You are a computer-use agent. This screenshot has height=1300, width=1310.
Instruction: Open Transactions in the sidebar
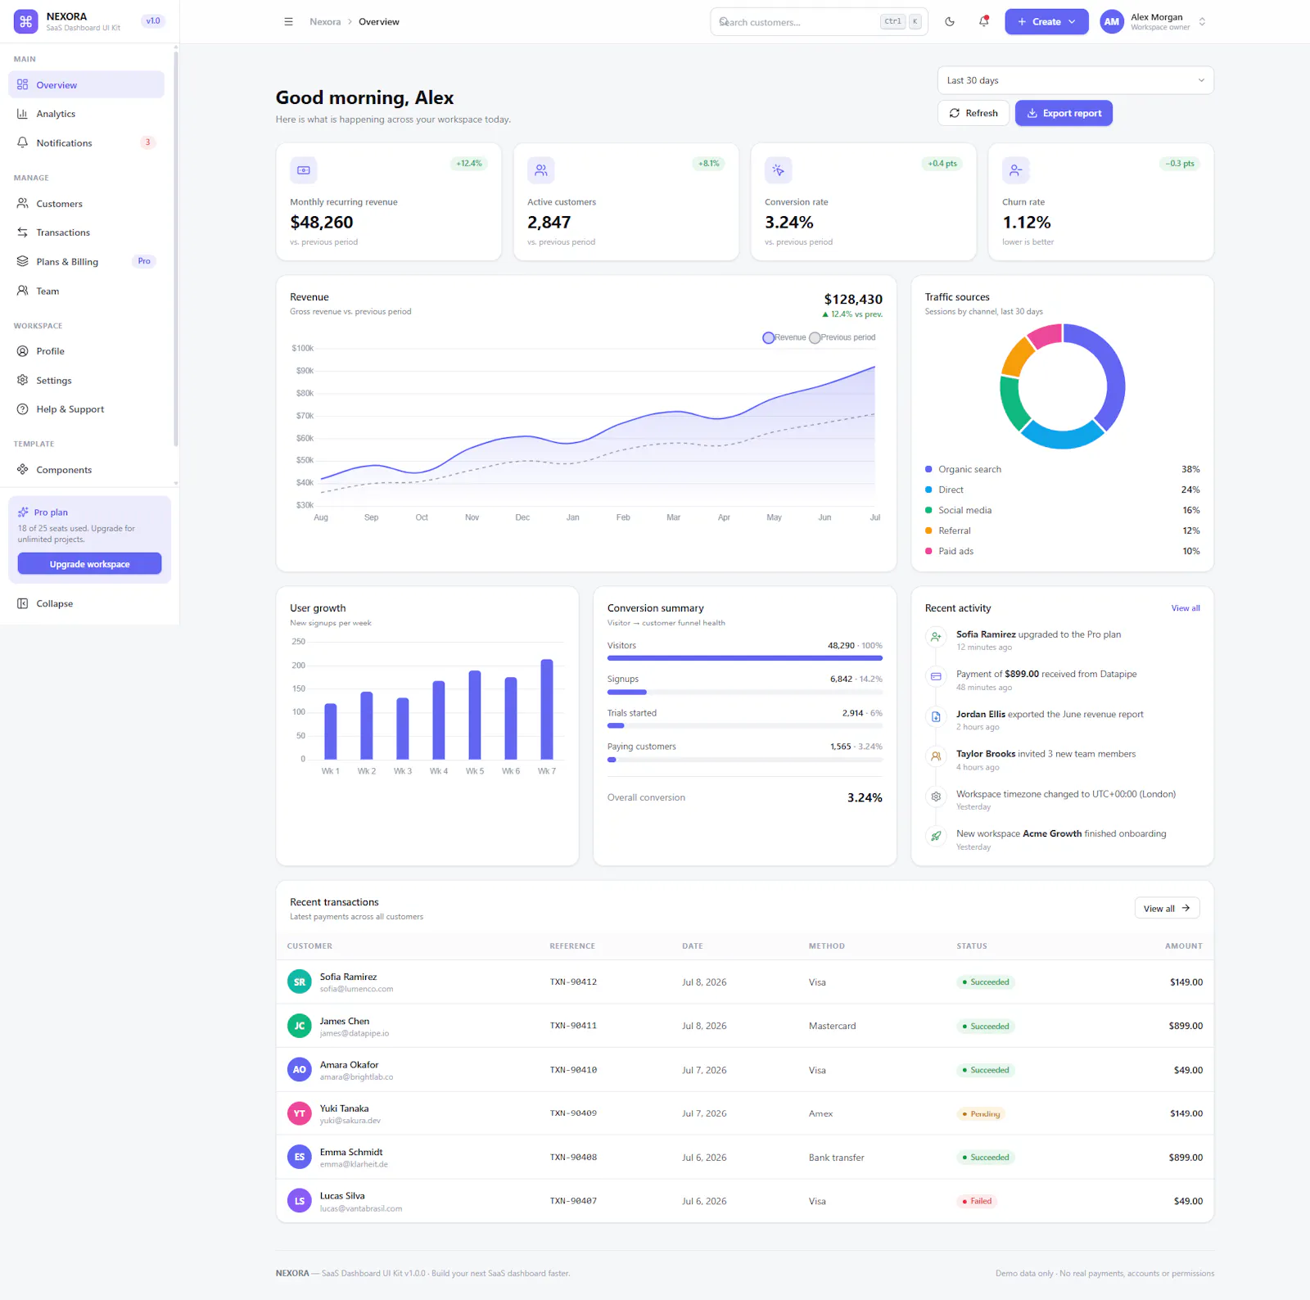(86, 232)
